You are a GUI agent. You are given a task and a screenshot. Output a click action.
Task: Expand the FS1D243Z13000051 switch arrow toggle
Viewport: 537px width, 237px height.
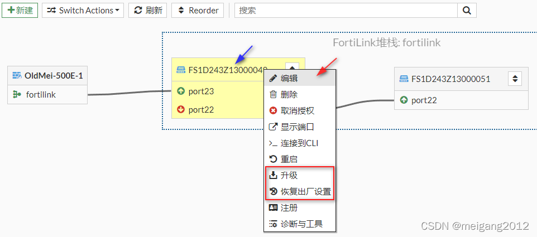[515, 79]
